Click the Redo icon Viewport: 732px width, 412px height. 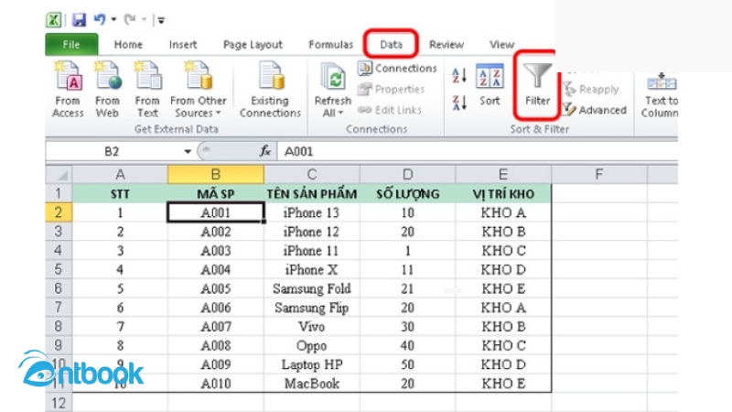(130, 19)
